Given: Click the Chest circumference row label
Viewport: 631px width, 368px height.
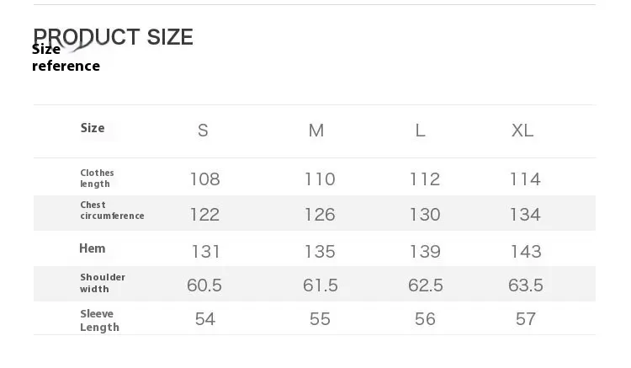Looking at the screenshot, I should click(112, 211).
